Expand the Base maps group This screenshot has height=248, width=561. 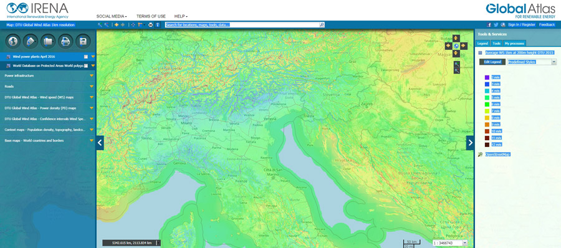tap(91, 141)
